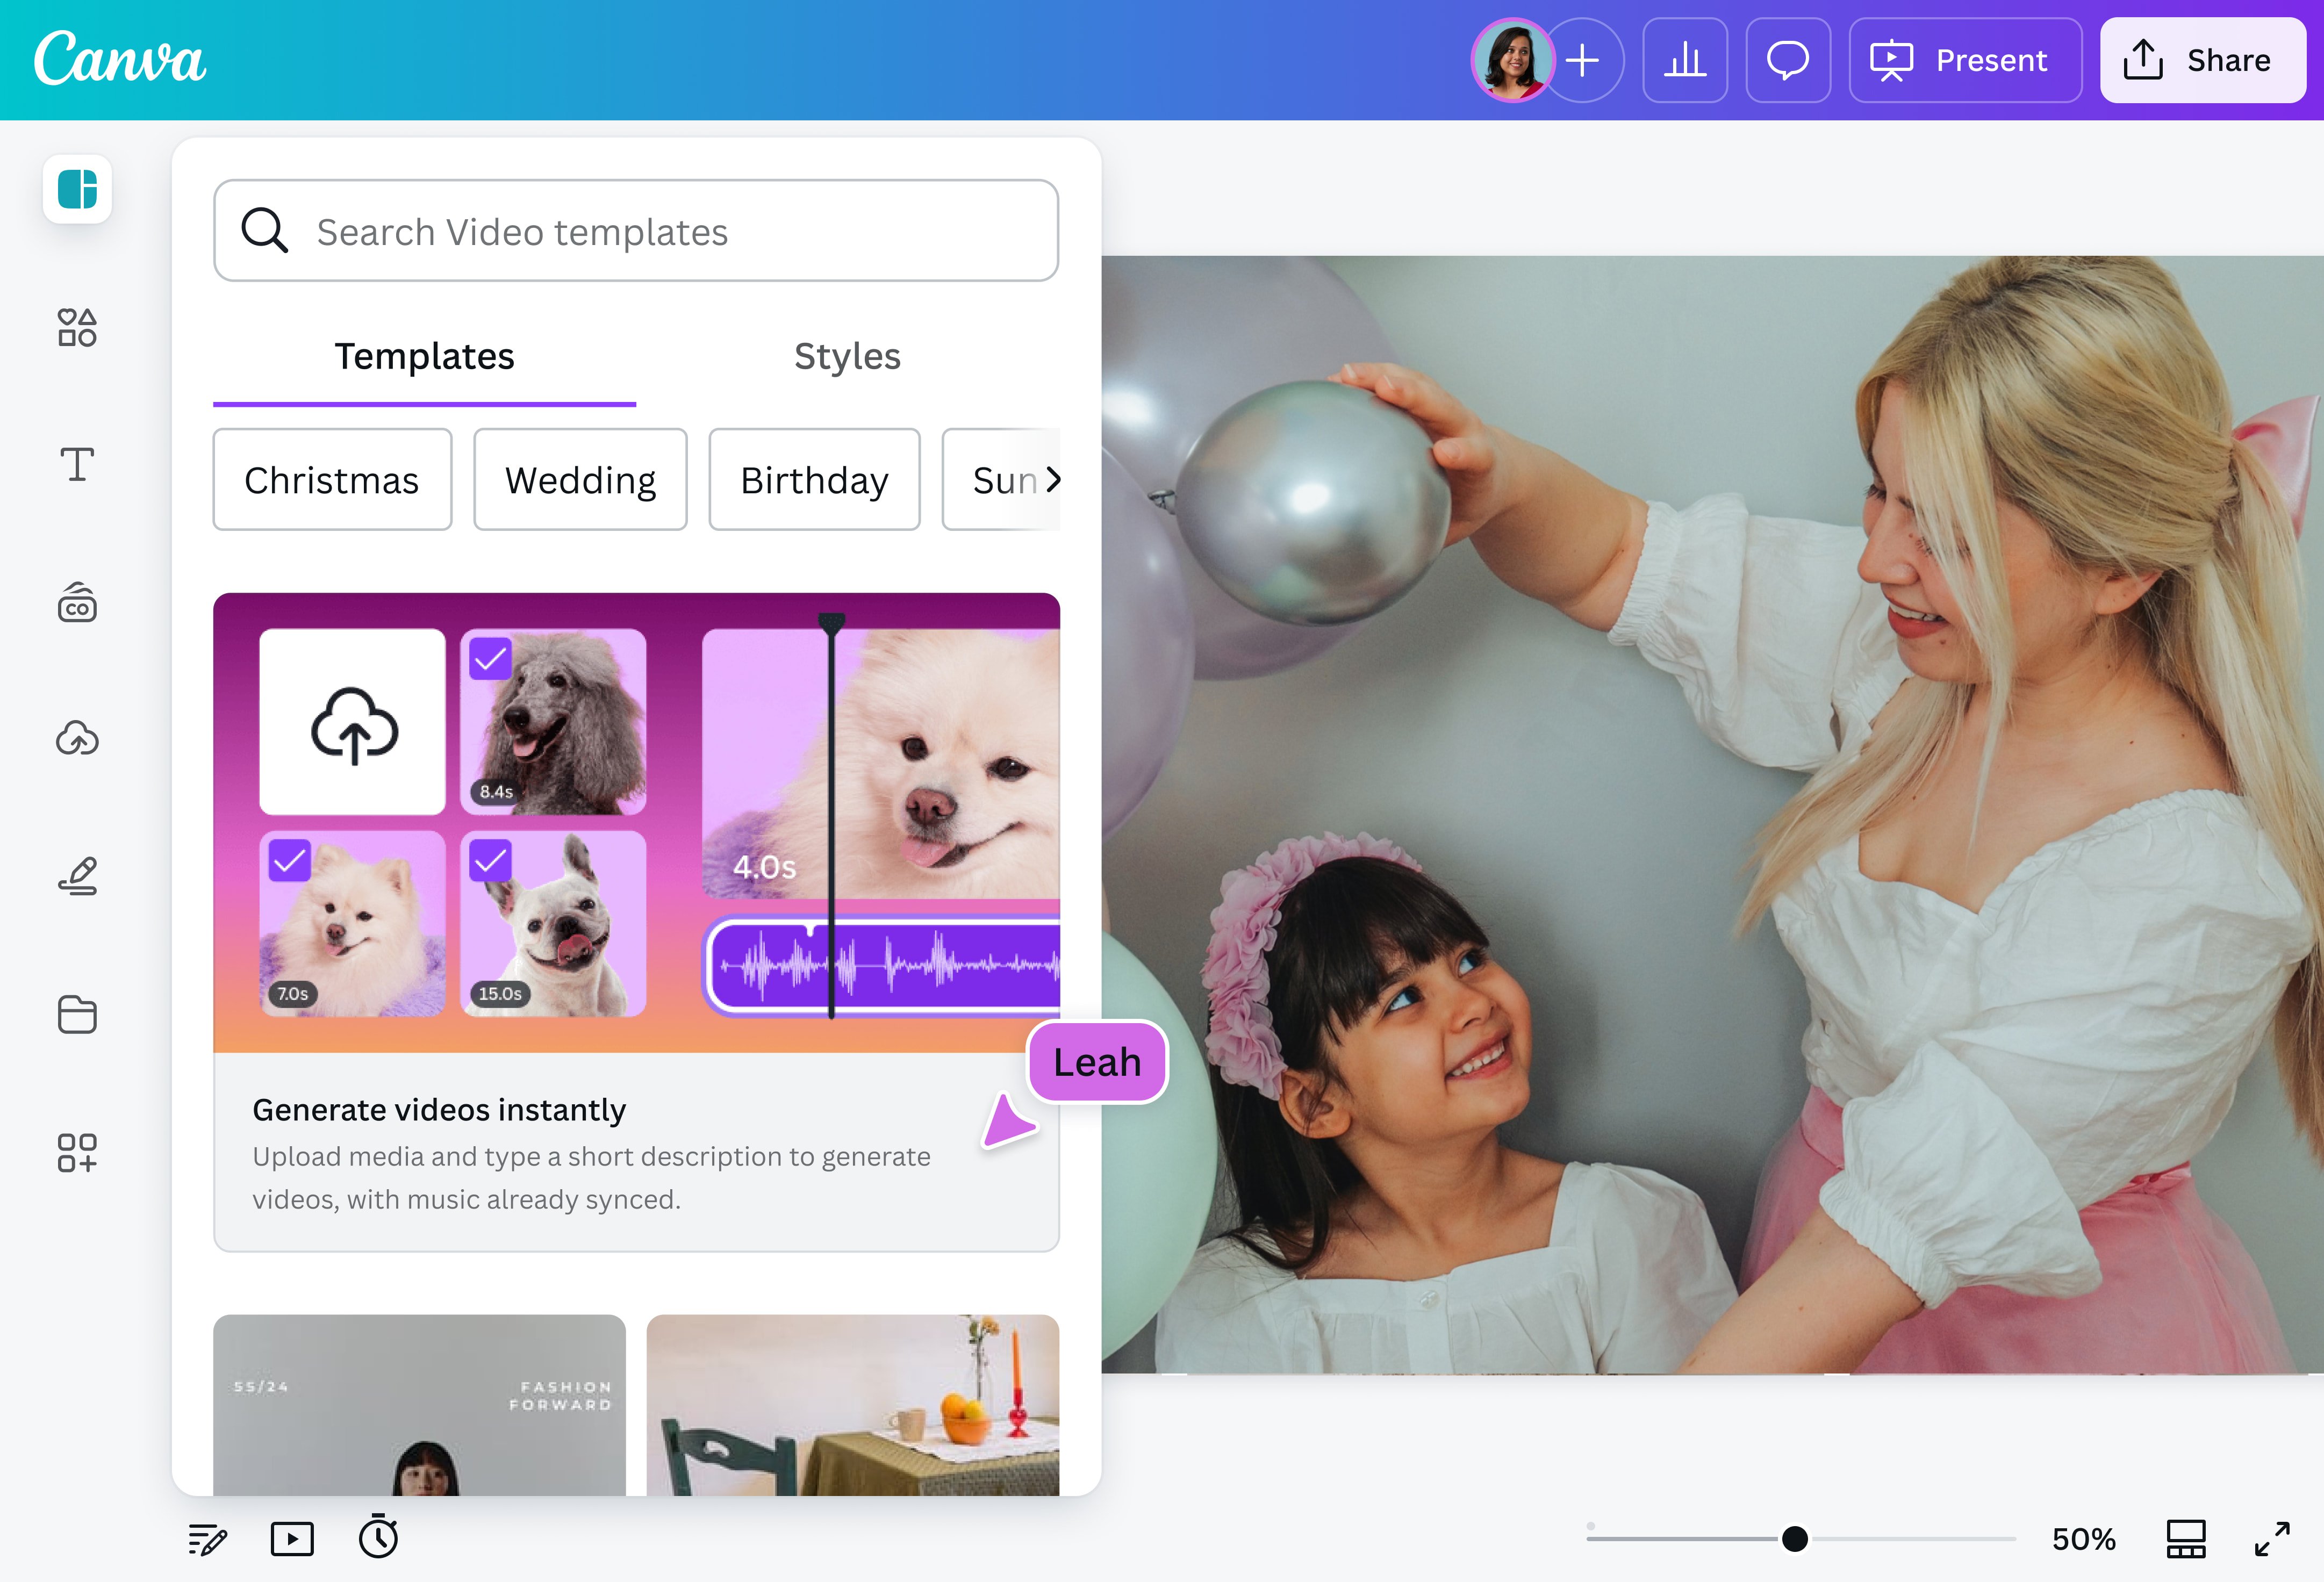Click the zoom slider handle
Viewport: 2324px width, 1582px height.
pyautogui.click(x=1795, y=1539)
